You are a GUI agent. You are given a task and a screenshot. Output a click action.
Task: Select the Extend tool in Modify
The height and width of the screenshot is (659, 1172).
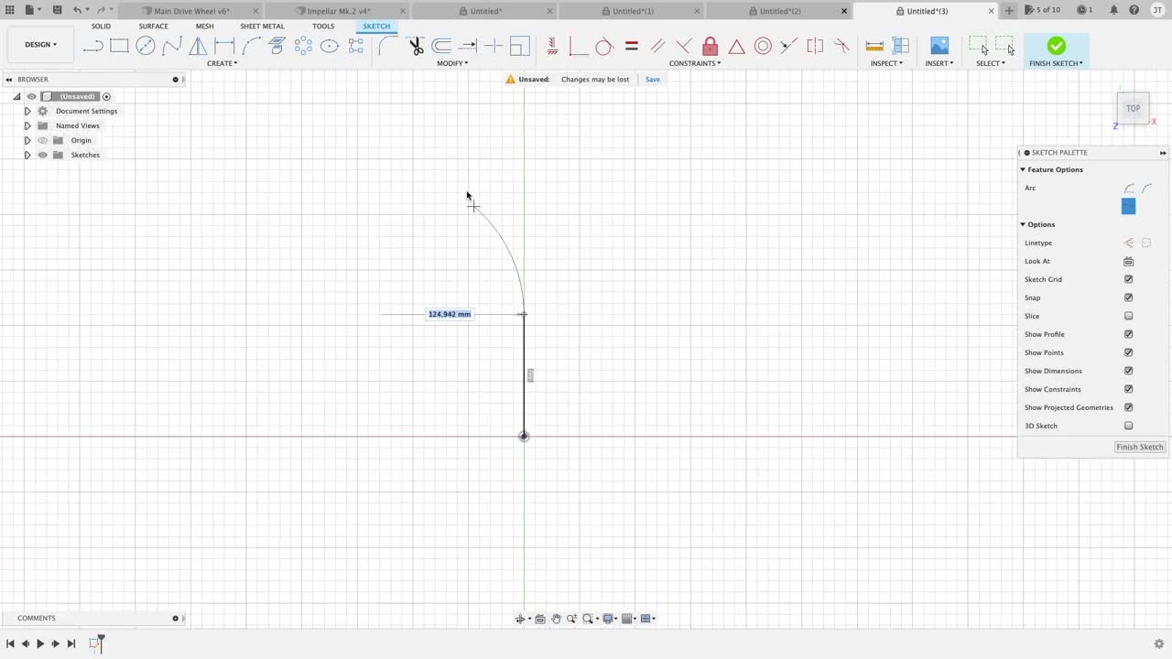[468, 46]
